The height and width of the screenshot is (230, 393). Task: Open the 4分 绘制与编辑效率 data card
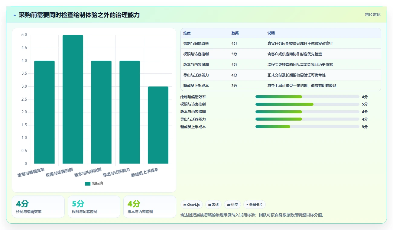[38, 207]
